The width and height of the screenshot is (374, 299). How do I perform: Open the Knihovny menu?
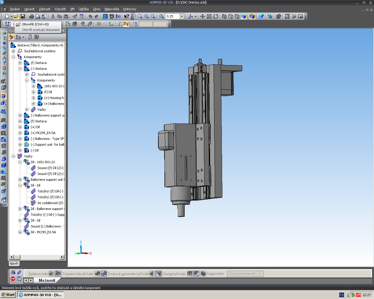click(130, 9)
